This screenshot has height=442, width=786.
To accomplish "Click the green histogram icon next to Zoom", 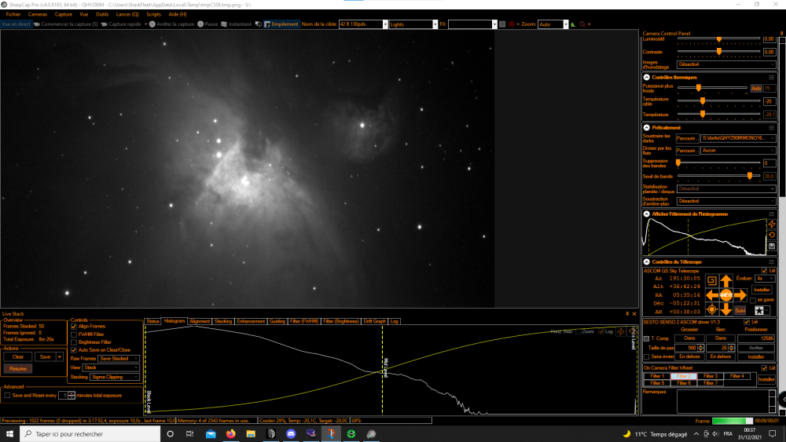I will 574,24.
